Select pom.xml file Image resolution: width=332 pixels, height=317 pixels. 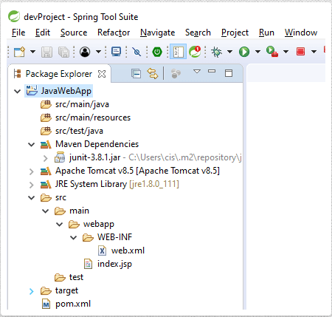(x=73, y=304)
